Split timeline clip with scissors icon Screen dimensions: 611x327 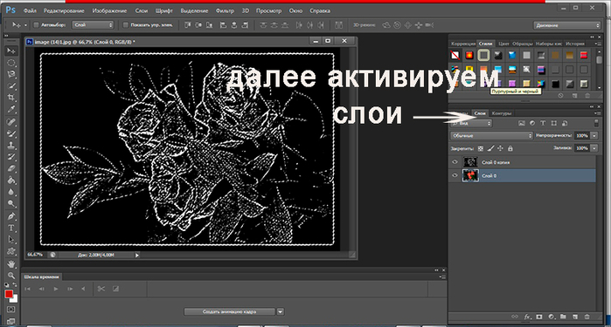[x=101, y=289]
